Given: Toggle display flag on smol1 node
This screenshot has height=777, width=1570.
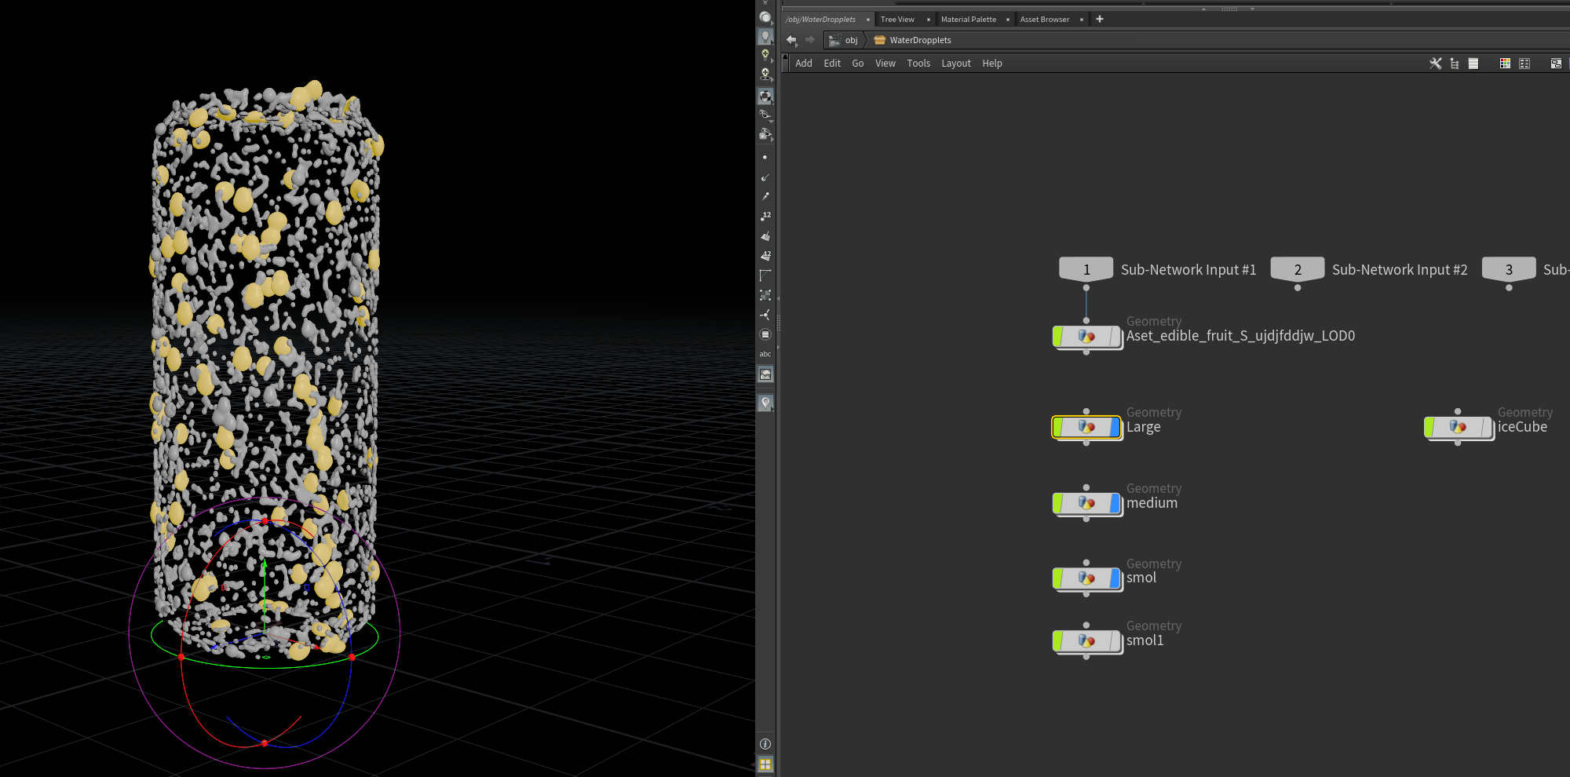Looking at the screenshot, I should point(1115,640).
